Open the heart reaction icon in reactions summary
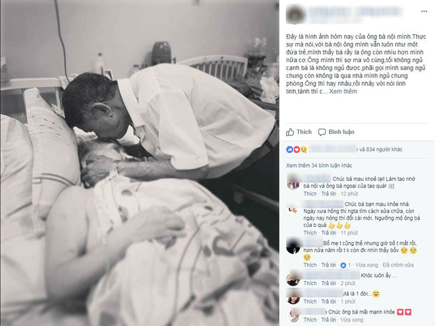Image resolution: width=435 pixels, height=326 pixels. pyautogui.click(x=297, y=149)
